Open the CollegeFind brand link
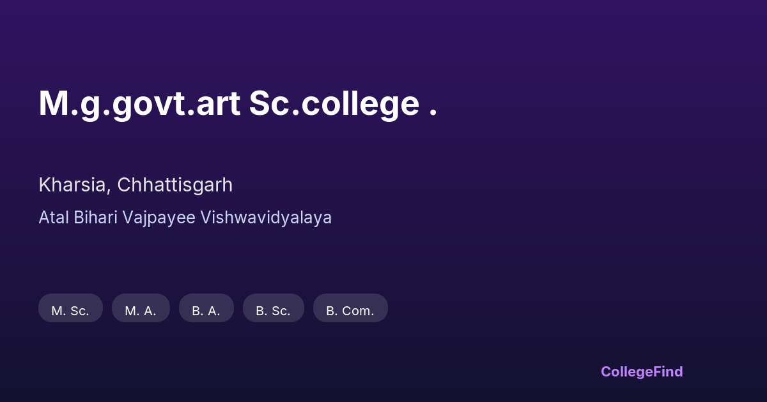The width and height of the screenshot is (767, 402). click(642, 371)
